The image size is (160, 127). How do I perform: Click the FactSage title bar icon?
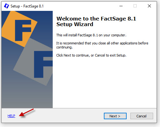7,6
